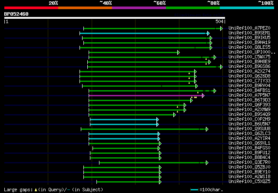This screenshot has width=278, height=193.
Task: Open hit UniRef100_Q8LES5
Action: pos(249,47)
